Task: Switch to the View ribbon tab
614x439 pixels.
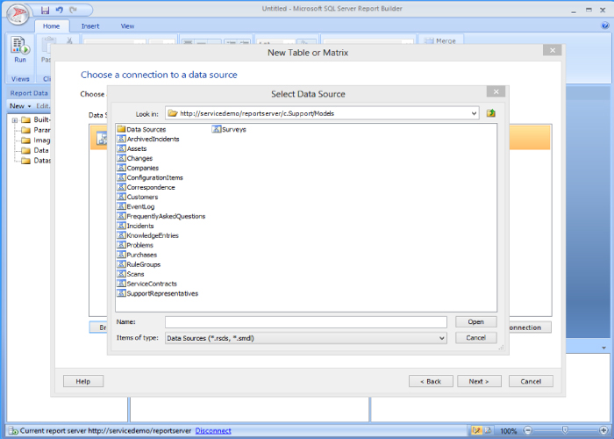Action: click(127, 26)
